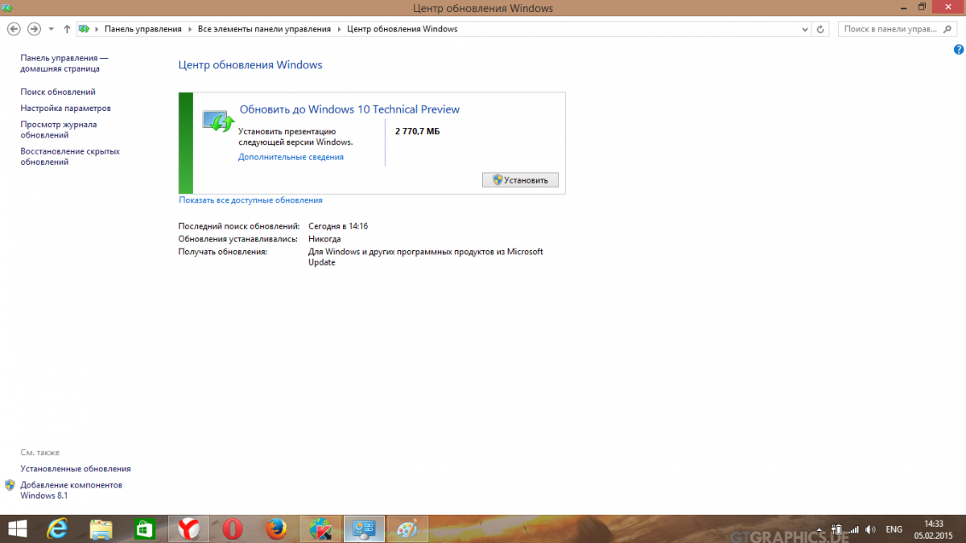This screenshot has height=543, width=966.
Task: Open Windows Store from taskbar
Action: (145, 529)
